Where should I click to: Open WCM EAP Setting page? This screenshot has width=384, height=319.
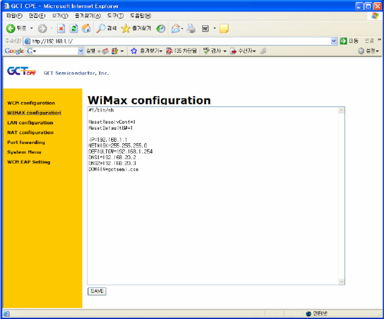point(29,162)
